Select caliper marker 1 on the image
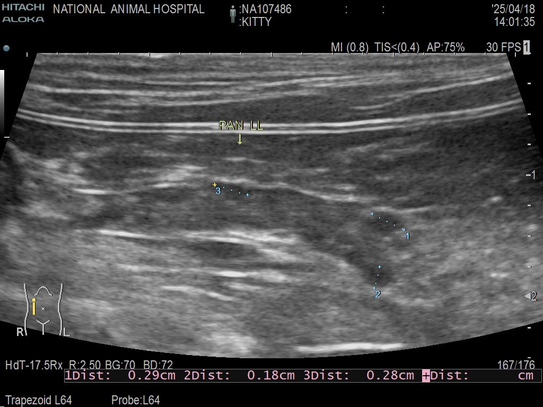The height and width of the screenshot is (407, 543). (x=407, y=236)
